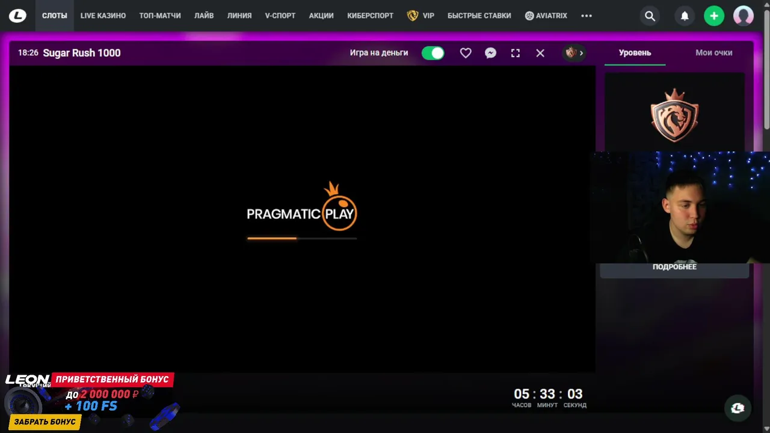The image size is (770, 433).
Task: Open БЫСТРЫЕ СТАВКИ section
Action: click(x=479, y=16)
